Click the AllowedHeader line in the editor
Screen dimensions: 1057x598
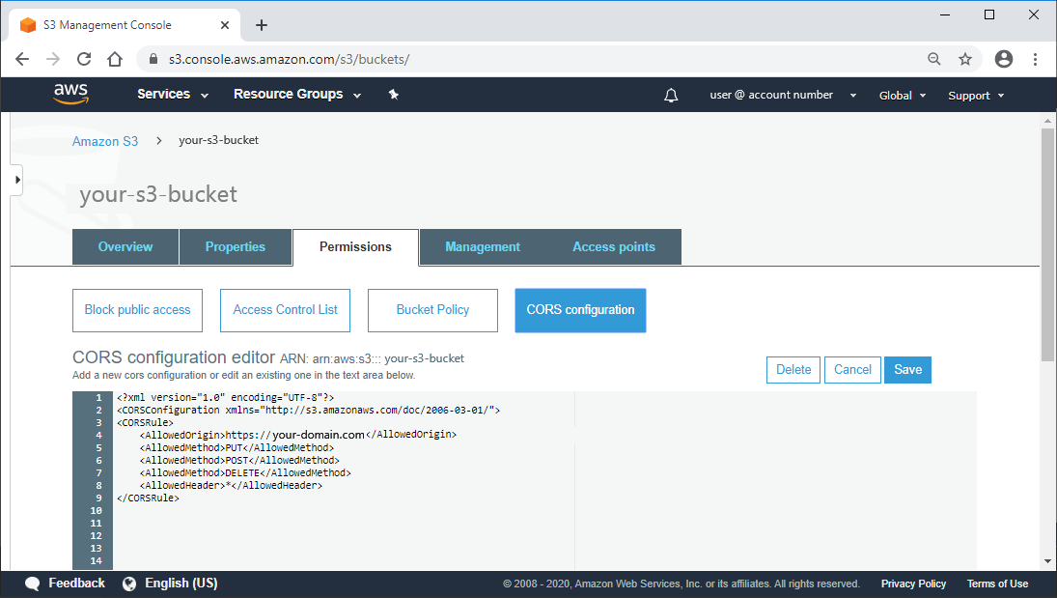tap(232, 485)
